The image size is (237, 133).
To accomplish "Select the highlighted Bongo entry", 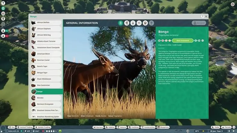I will [x=47, y=92].
